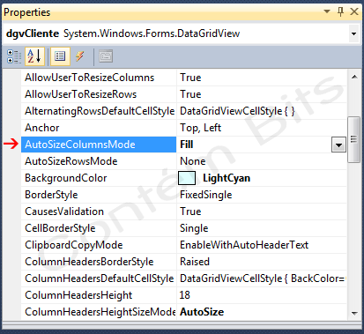Click the Fill value field

coord(254,145)
